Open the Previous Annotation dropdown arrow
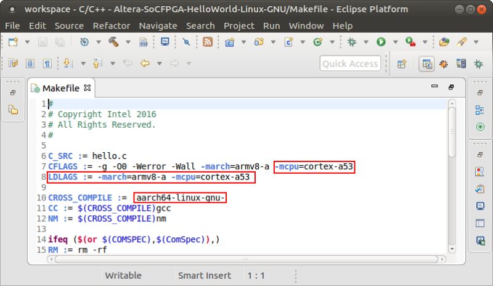This screenshot has height=286, width=493. (113, 63)
